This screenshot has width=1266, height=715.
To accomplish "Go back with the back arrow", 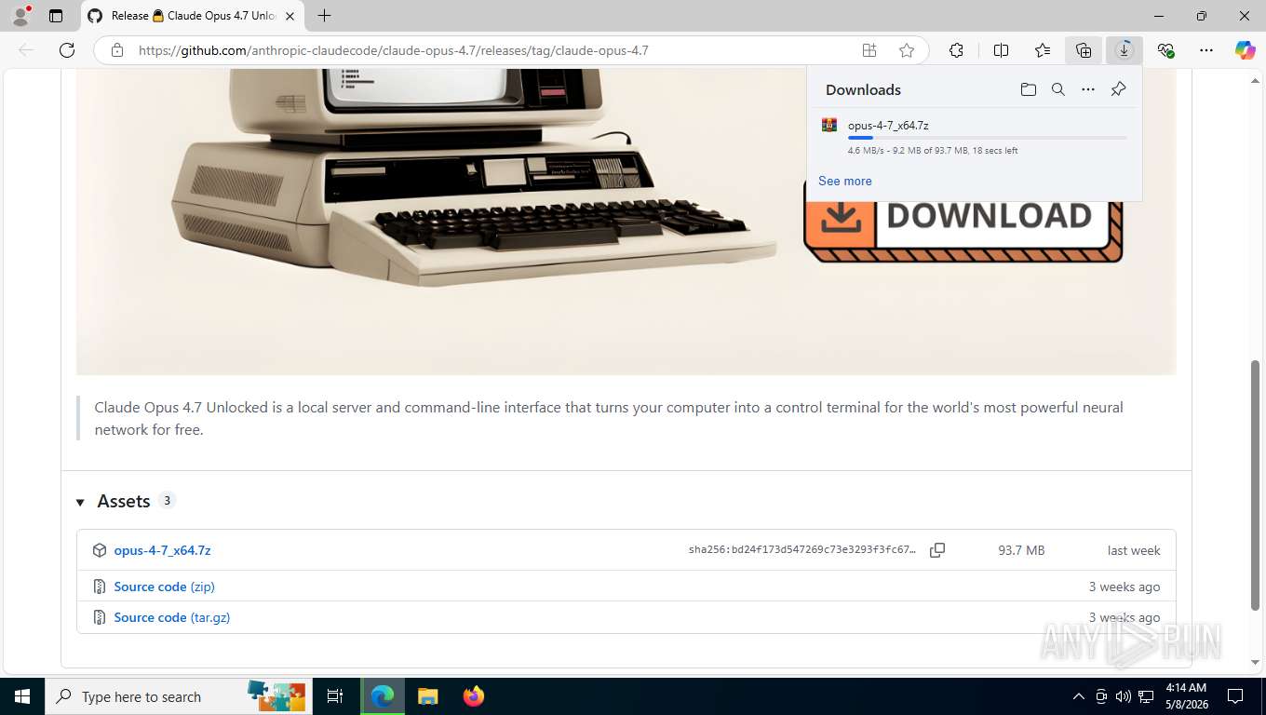I will pyautogui.click(x=26, y=50).
